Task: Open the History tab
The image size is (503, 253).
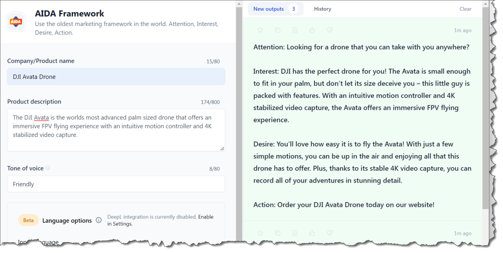Action: click(x=322, y=9)
